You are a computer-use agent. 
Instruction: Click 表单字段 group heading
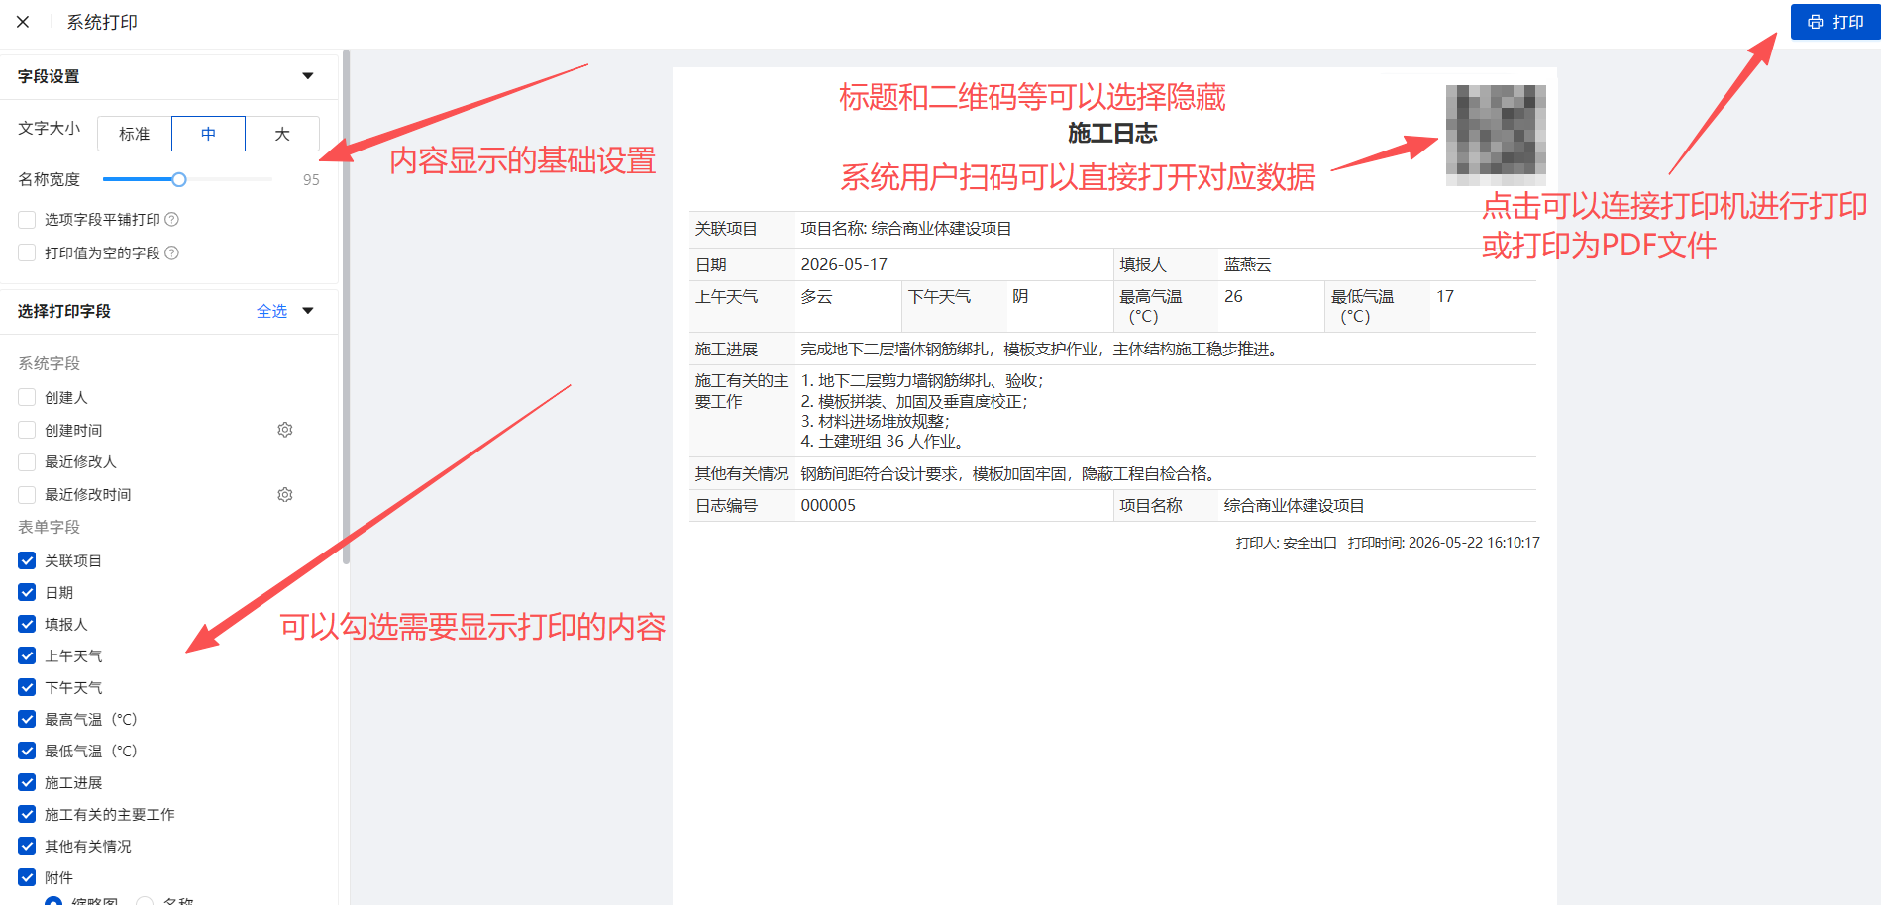pos(49,527)
